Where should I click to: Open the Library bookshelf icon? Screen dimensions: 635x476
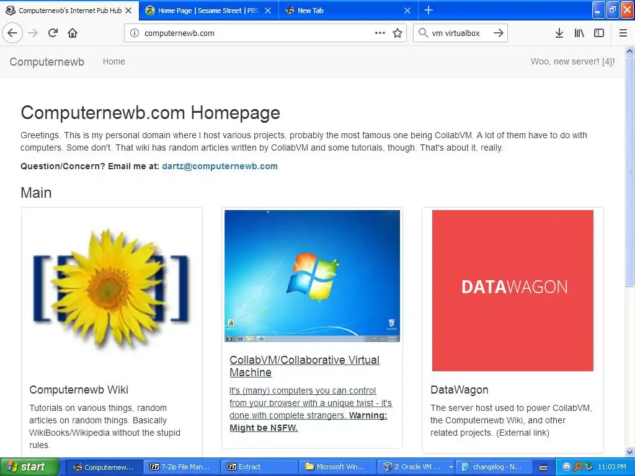(x=579, y=33)
